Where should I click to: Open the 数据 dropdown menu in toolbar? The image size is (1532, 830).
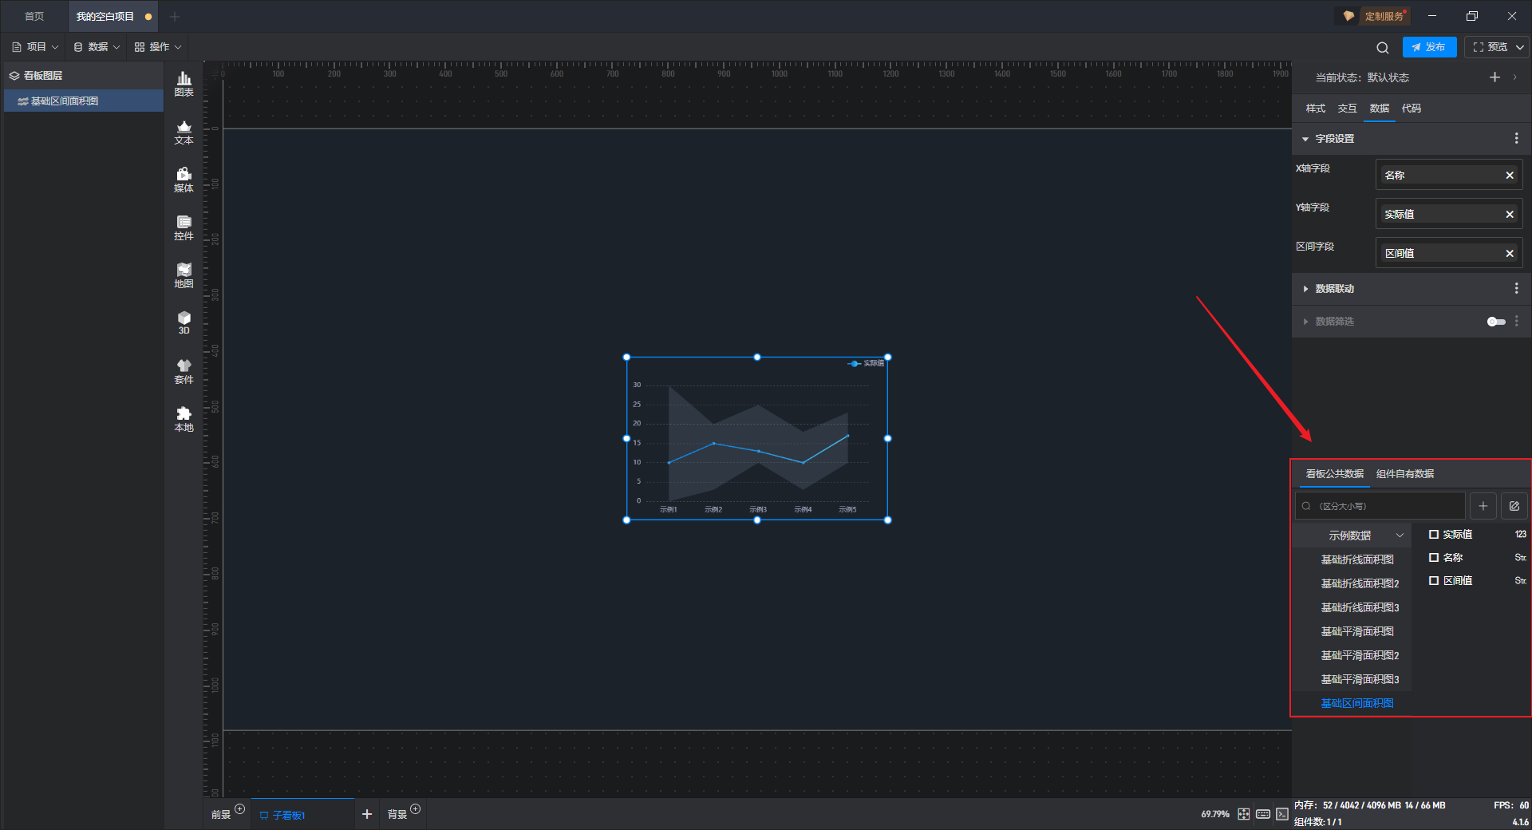pyautogui.click(x=97, y=47)
